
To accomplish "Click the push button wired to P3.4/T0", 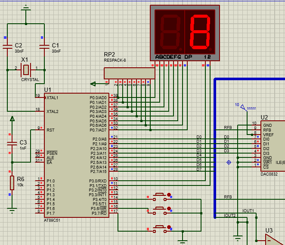I will 160,197.
